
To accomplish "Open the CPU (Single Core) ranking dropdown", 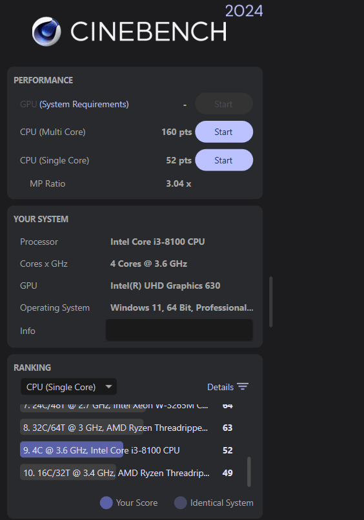I will point(68,387).
